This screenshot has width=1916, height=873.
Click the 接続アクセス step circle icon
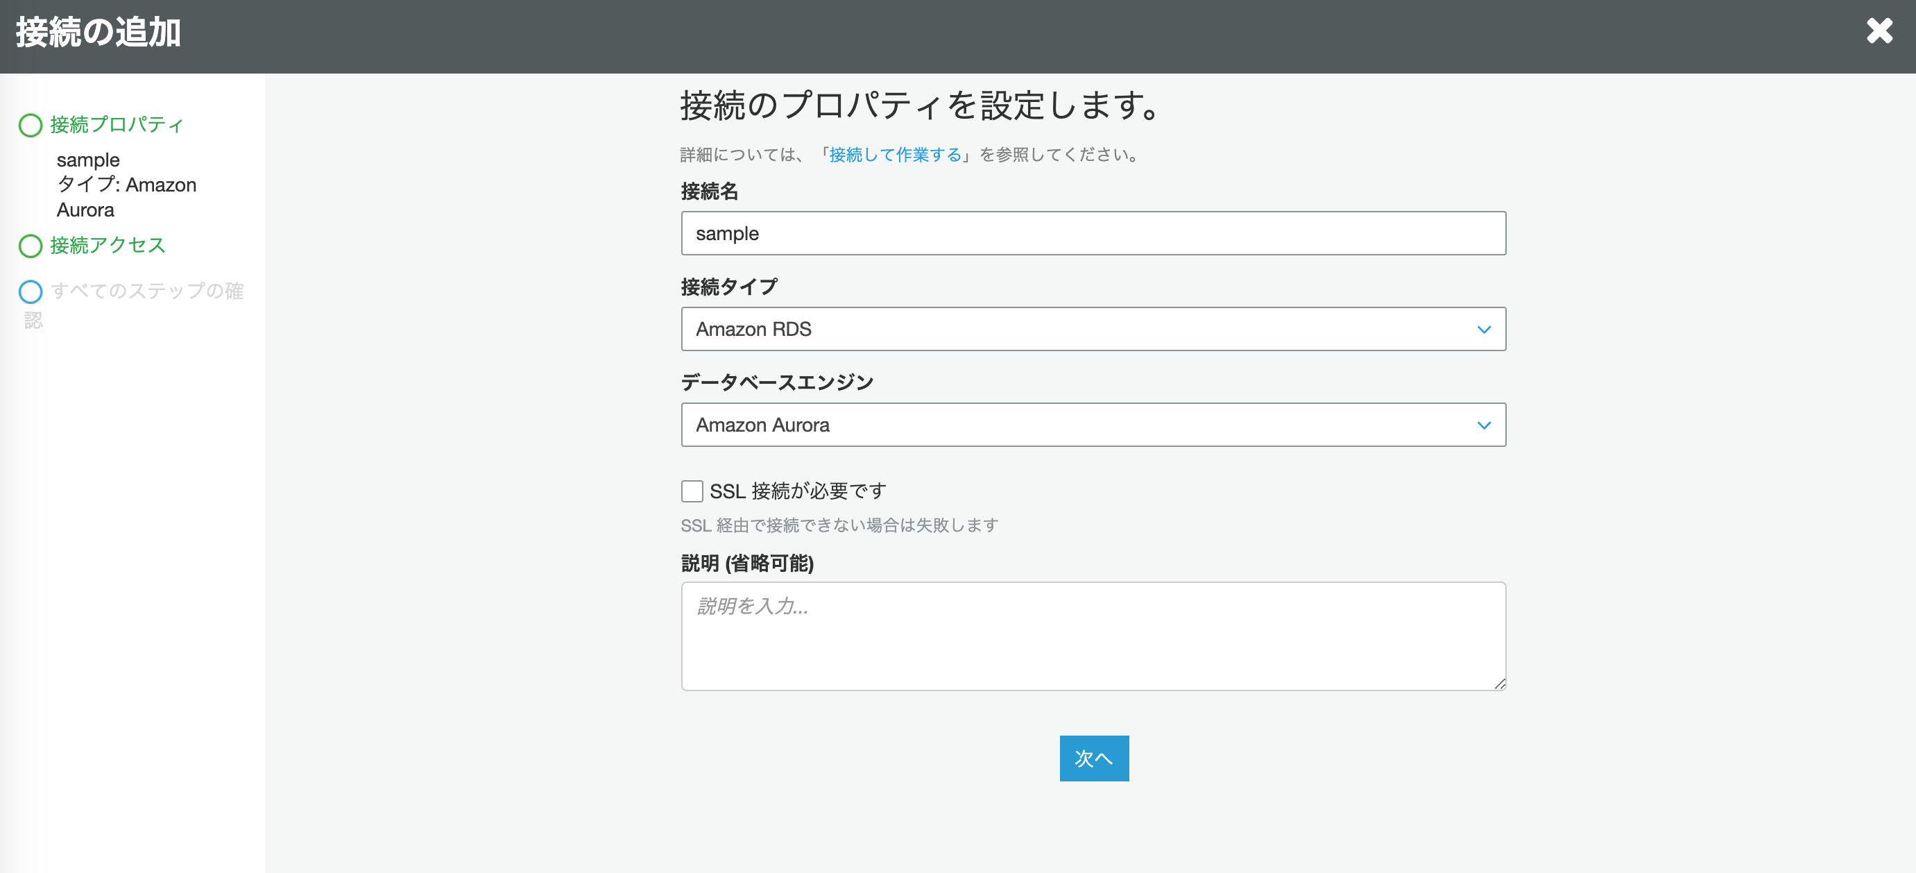pyautogui.click(x=31, y=246)
